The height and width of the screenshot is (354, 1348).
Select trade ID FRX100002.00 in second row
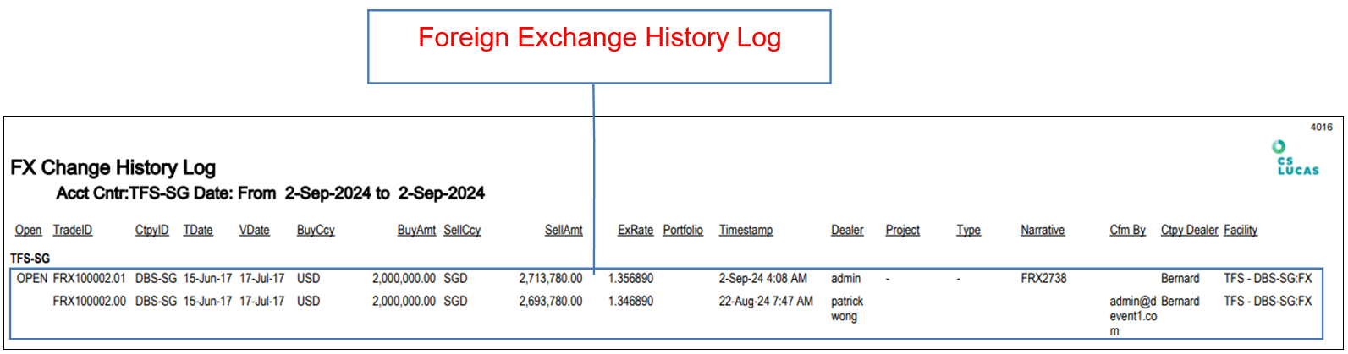click(x=89, y=301)
